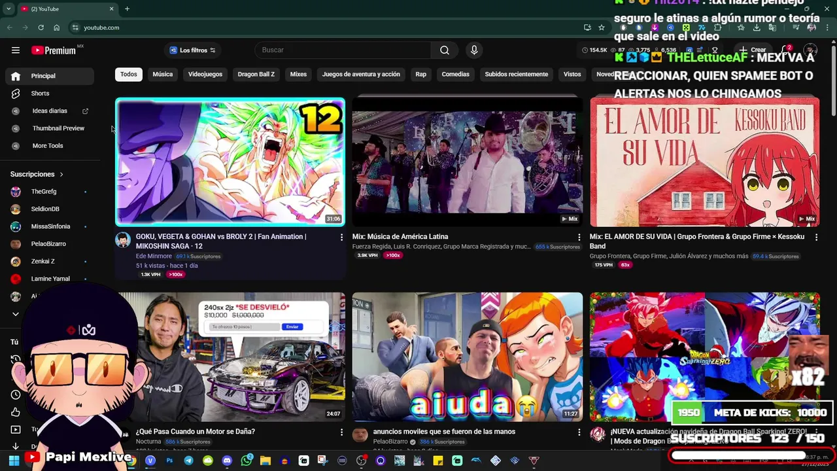Expand the Suscripciones section chevron
This screenshot has width=837, height=471.
point(61,175)
